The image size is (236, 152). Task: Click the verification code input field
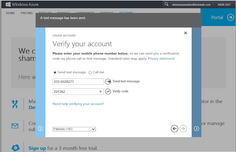(78, 92)
